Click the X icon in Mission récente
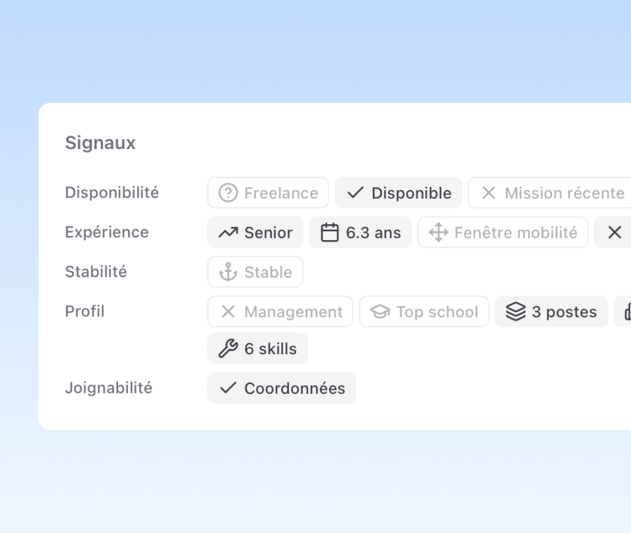Image resolution: width=631 pixels, height=533 pixels. [488, 193]
